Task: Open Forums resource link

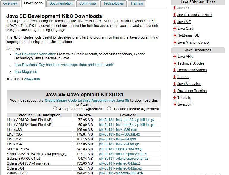Action: [183, 77]
